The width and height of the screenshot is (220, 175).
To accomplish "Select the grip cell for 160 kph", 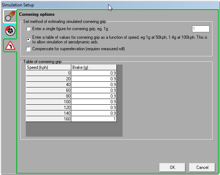I will tap(94, 119).
